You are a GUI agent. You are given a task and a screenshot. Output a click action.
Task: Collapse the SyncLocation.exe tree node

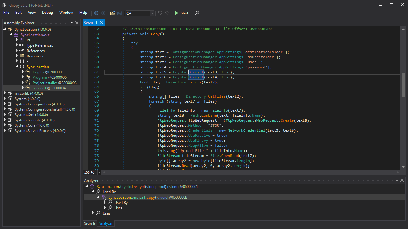[x=10, y=35]
